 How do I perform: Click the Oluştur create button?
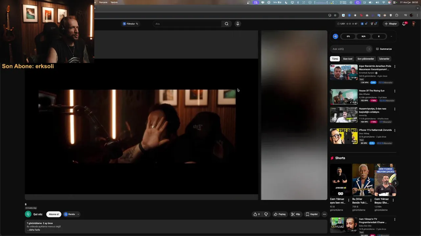pos(391,24)
